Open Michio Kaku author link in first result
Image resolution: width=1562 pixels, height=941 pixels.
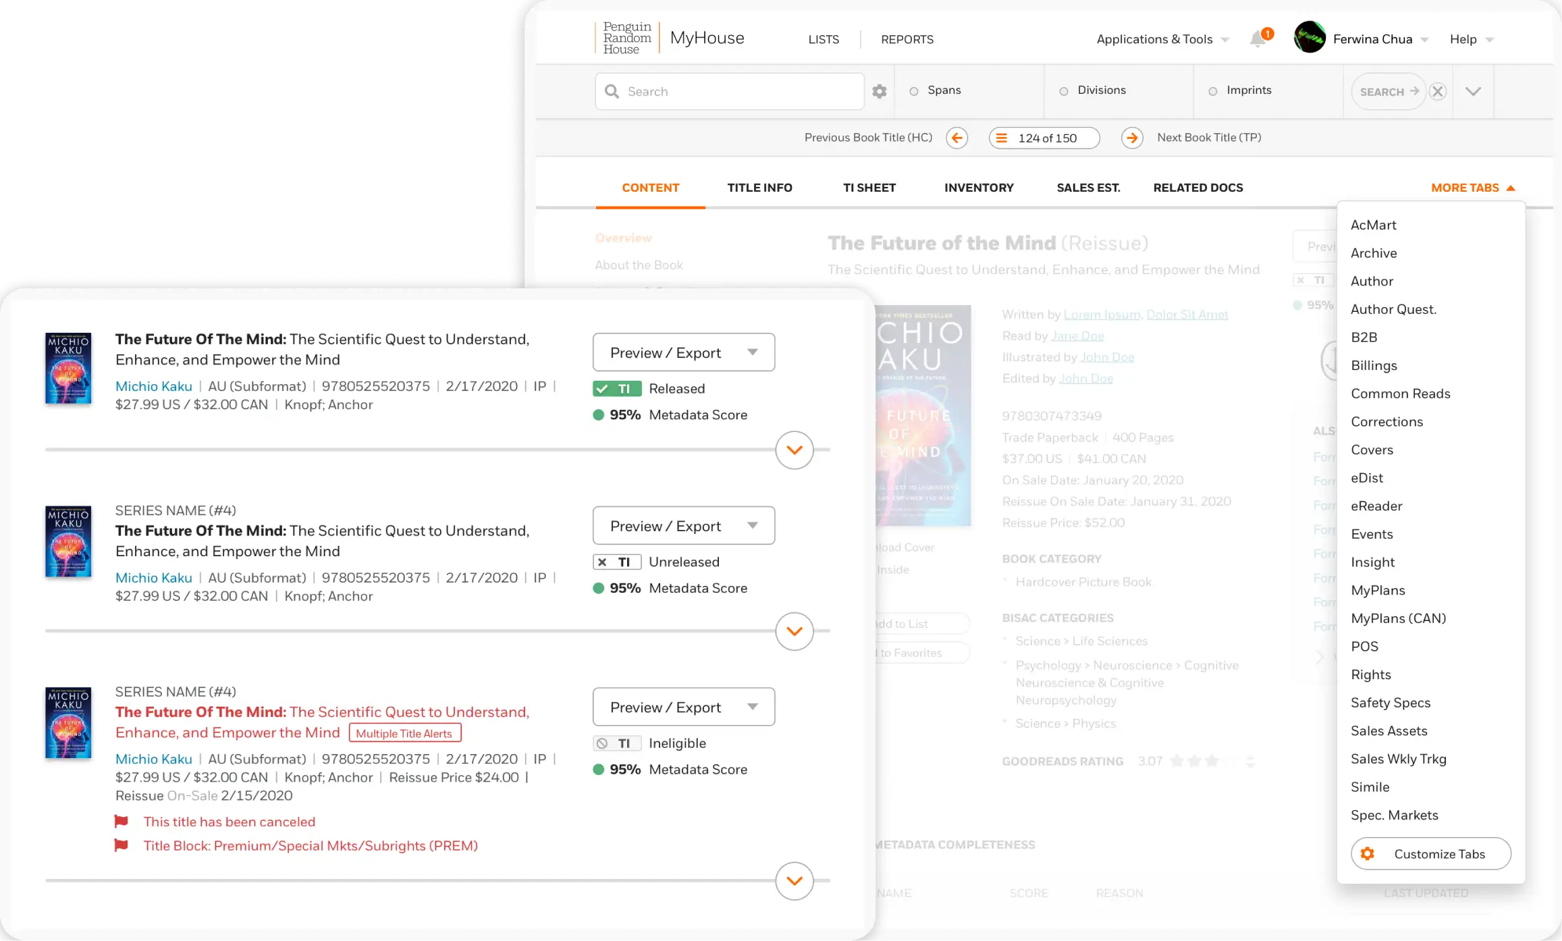click(154, 386)
